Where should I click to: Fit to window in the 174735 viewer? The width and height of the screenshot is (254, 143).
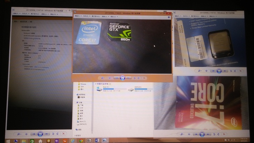point(206,71)
